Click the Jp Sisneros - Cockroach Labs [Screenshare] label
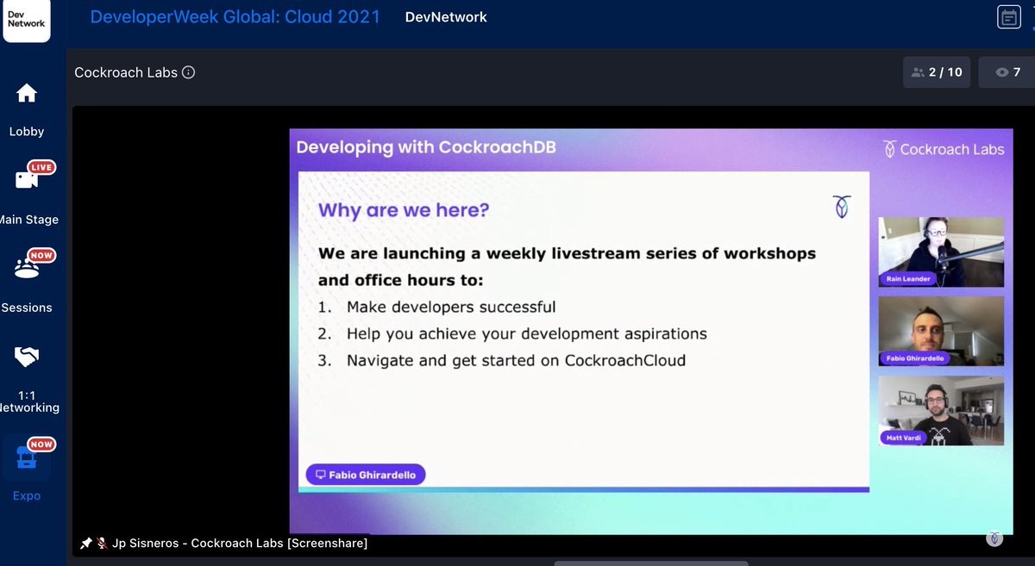1035x566 pixels. click(241, 544)
